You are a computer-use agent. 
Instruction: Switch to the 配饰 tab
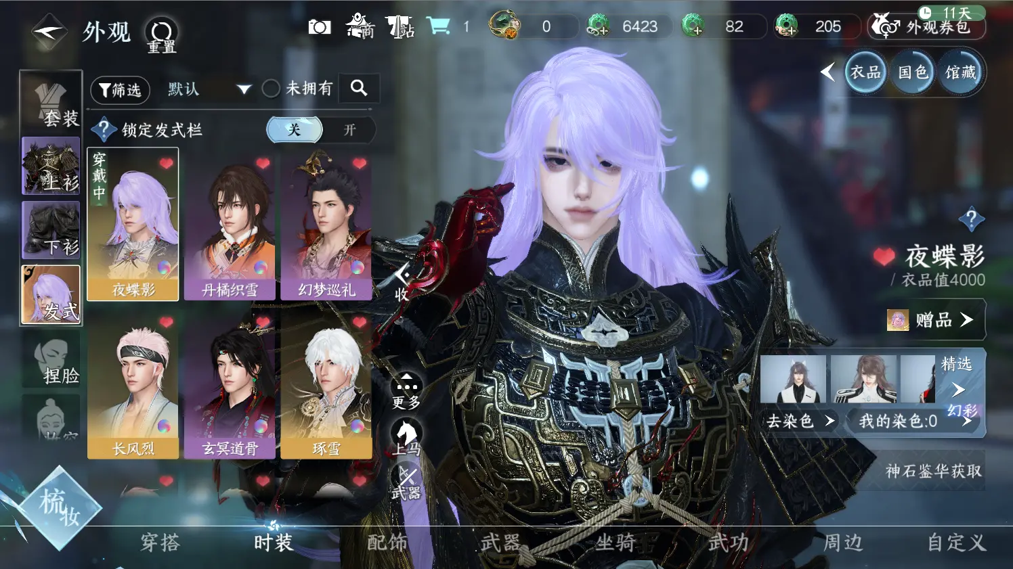click(x=387, y=542)
